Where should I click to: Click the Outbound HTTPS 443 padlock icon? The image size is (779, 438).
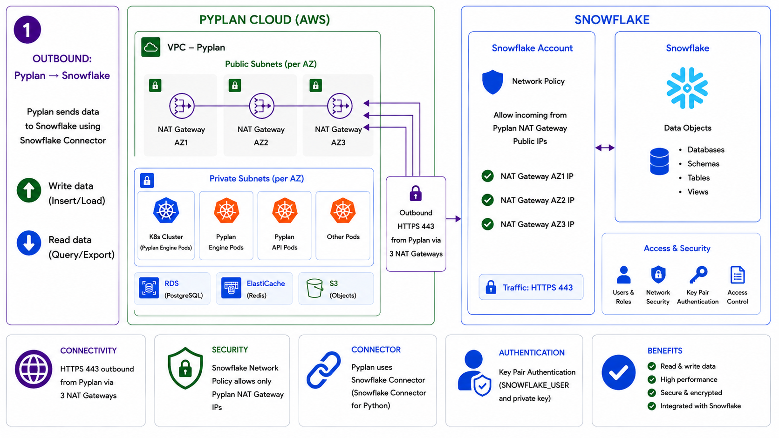[x=416, y=193]
